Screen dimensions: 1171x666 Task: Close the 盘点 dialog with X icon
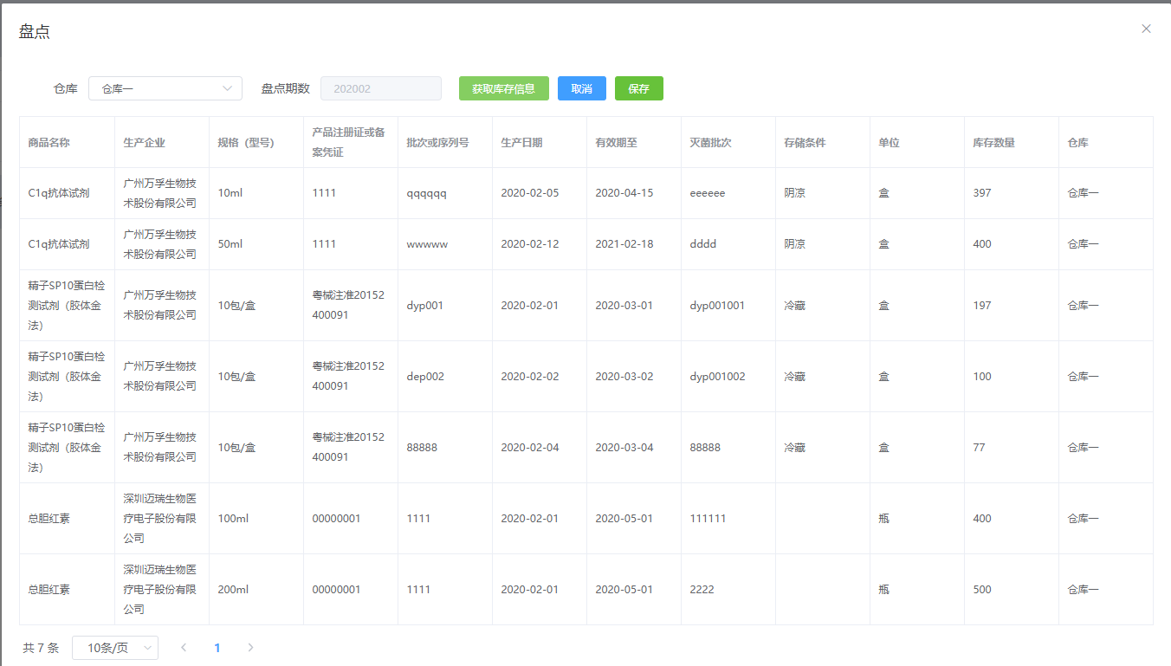coord(1146,29)
